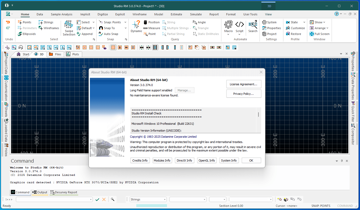Viewport: 360px width, 210px height.
Task: Select the Measure tool
Action: coord(152,28)
